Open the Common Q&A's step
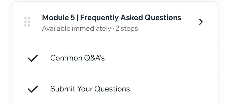This screenshot has height=103, width=230. coord(115,58)
